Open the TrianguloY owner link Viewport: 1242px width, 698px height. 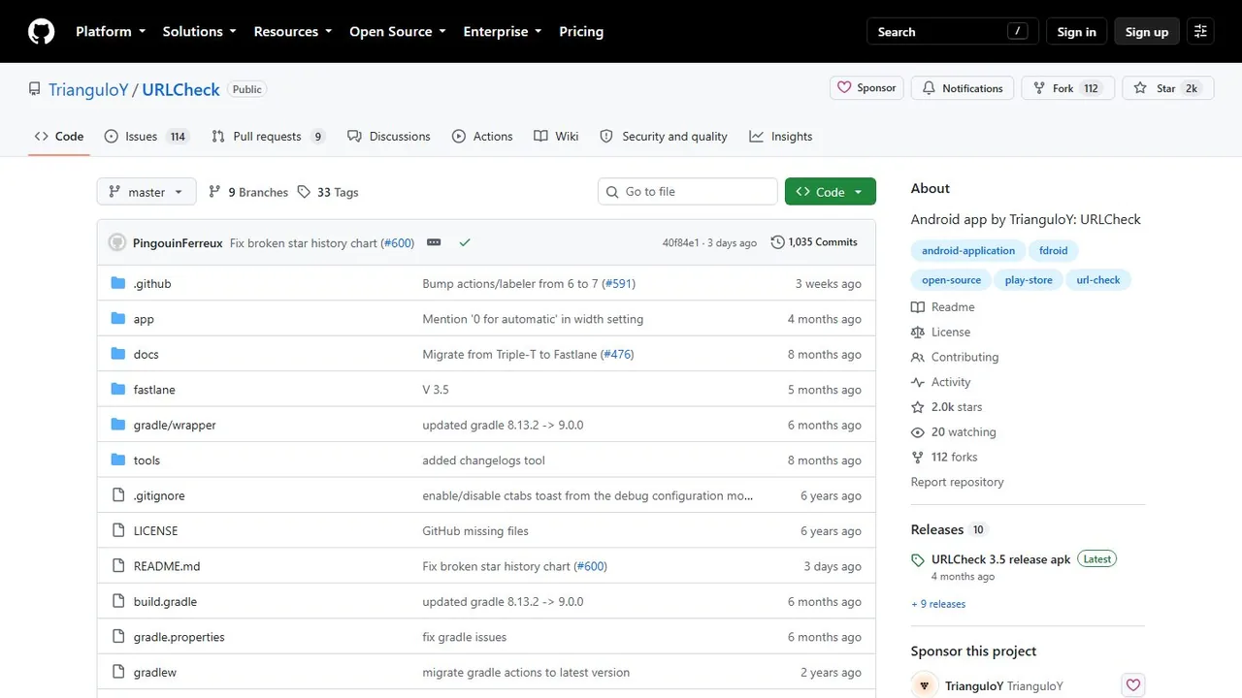tap(88, 89)
